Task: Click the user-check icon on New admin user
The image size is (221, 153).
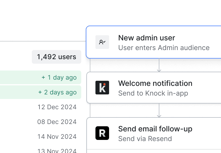Action: tap(102, 42)
